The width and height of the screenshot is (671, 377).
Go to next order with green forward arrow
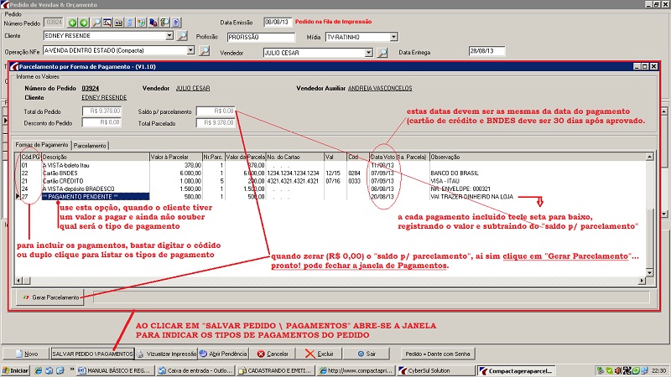point(84,23)
